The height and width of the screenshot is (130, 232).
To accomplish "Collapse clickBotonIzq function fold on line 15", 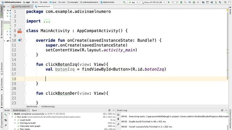I will point(25,65).
